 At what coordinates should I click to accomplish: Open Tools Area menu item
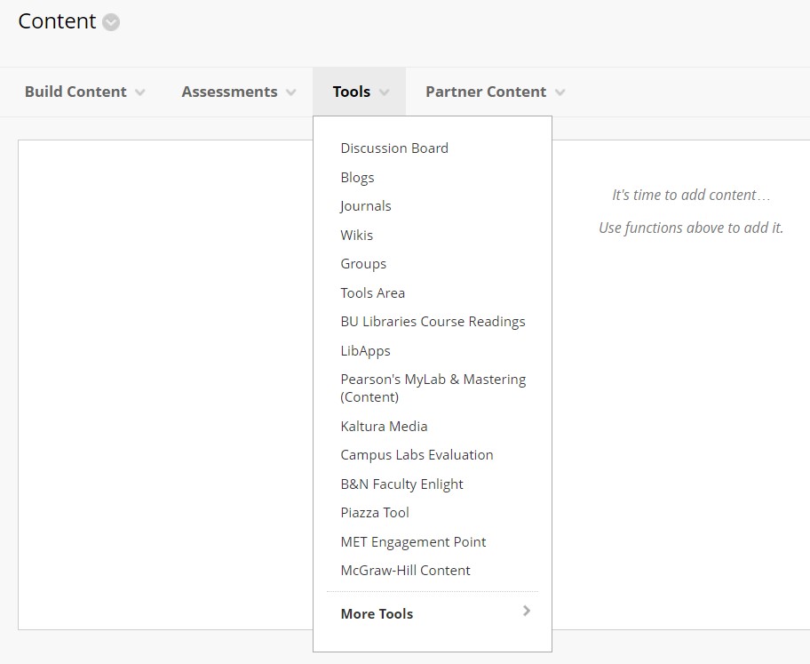pos(372,292)
